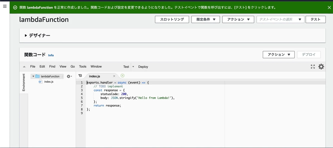Click Deploy in the editor toolbar
The height and width of the screenshot is (148, 333).
point(143,67)
